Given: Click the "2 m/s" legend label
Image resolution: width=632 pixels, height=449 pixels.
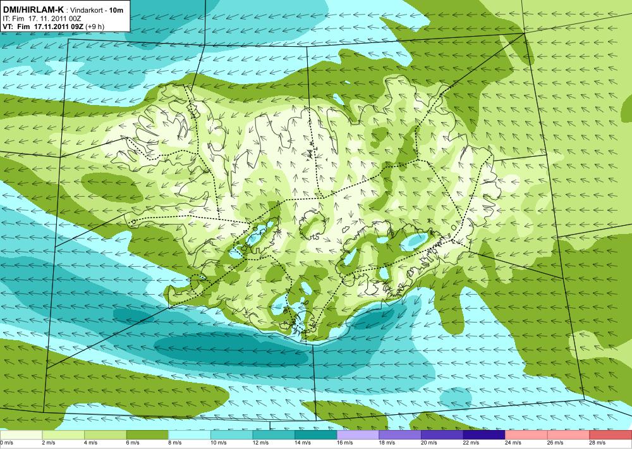Looking at the screenshot, I should point(49,443).
